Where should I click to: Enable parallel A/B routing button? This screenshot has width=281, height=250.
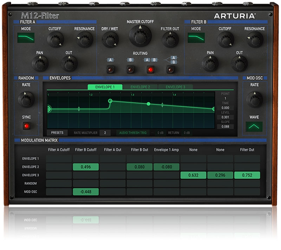170,70
